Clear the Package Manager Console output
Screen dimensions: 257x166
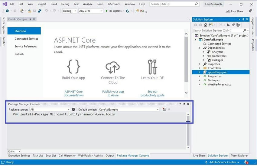pos(164,109)
